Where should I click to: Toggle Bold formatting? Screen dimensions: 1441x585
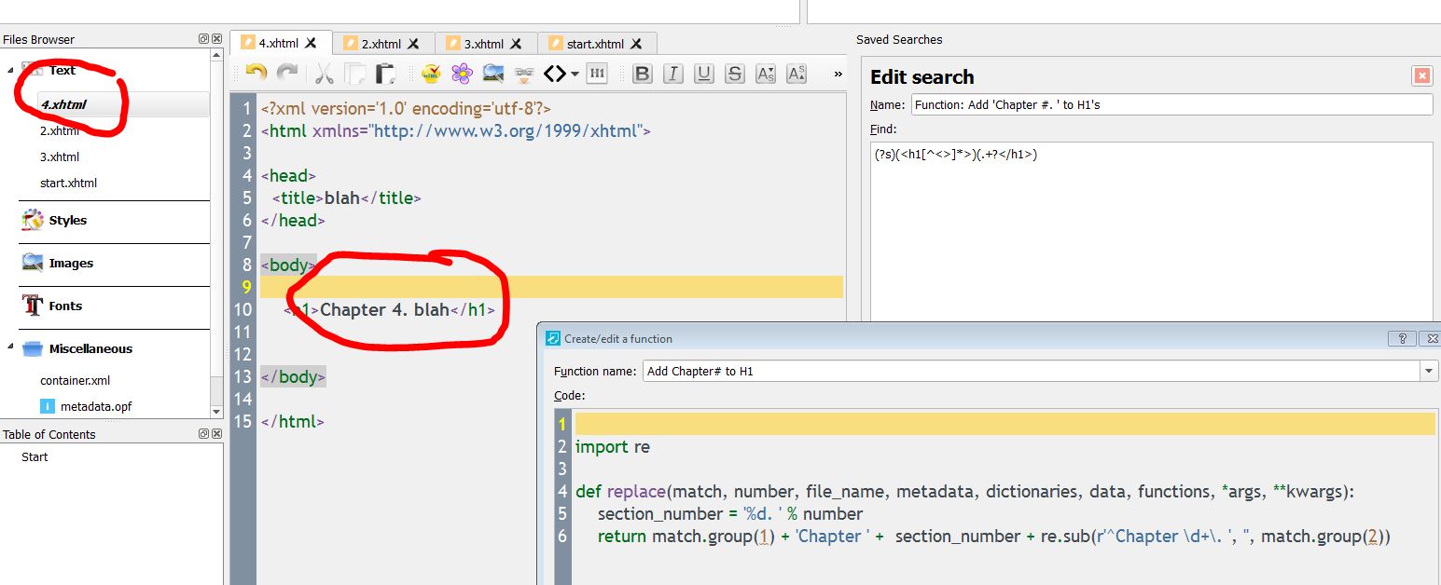click(642, 74)
